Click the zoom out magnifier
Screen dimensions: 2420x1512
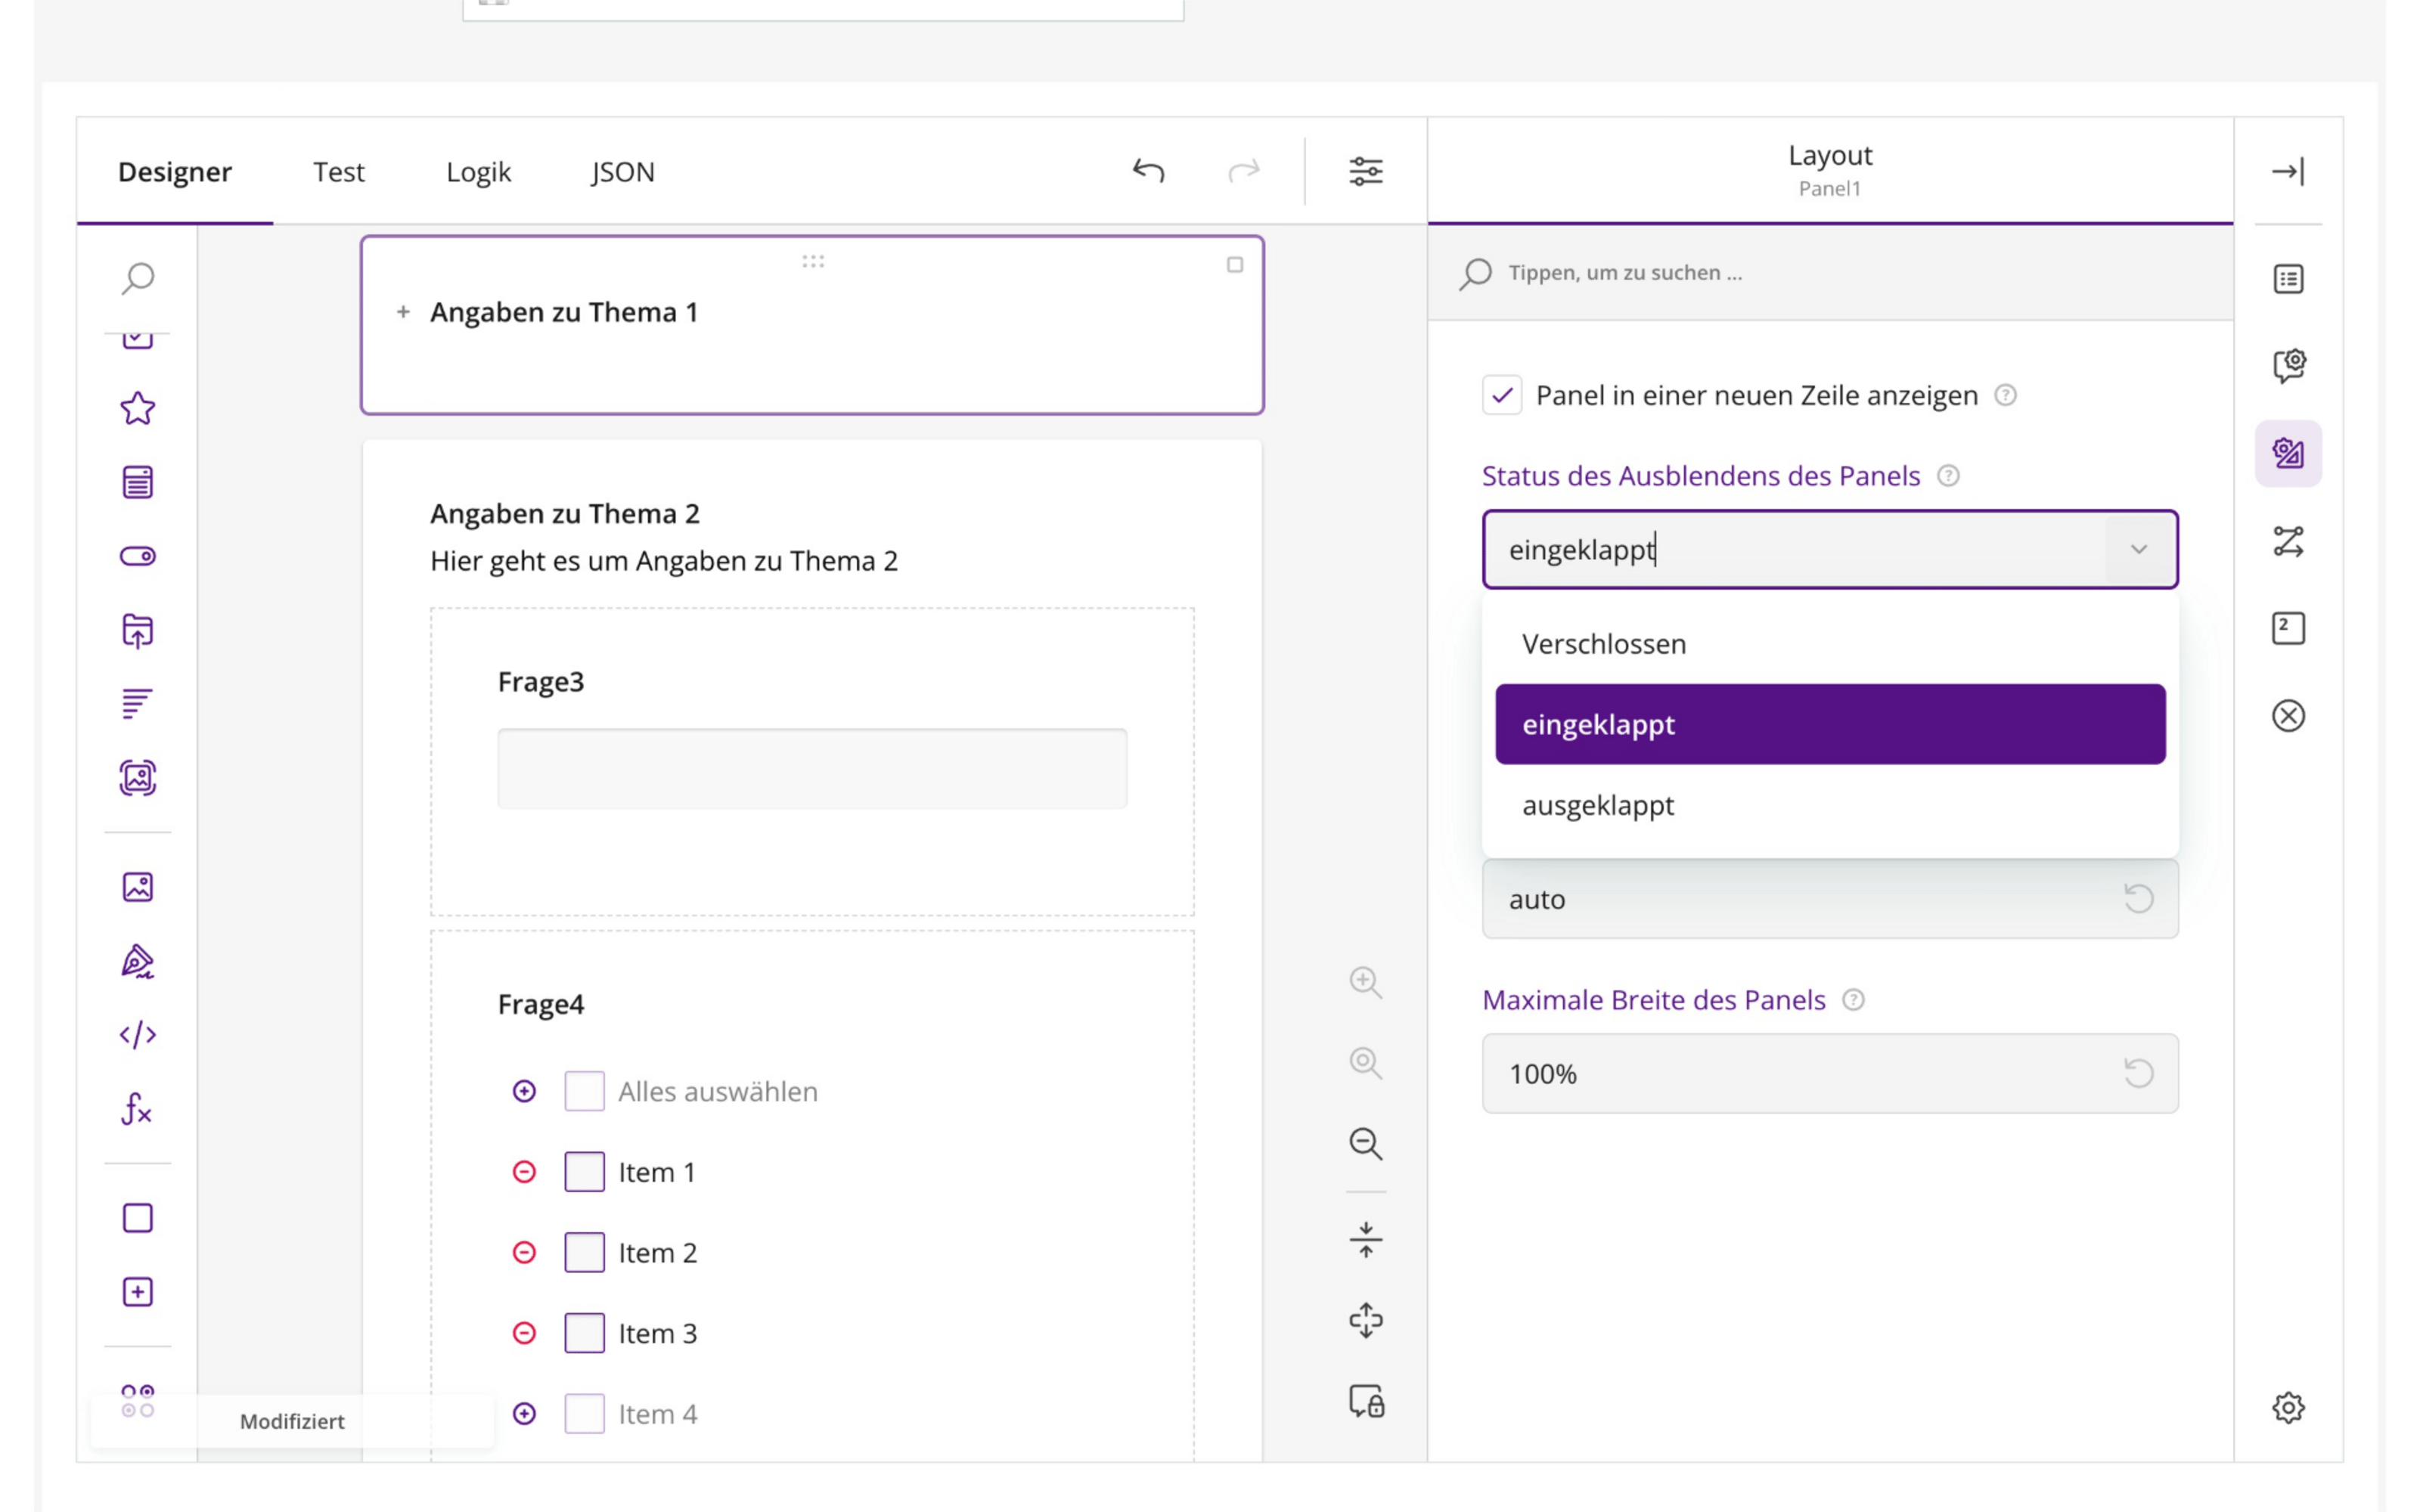click(x=1366, y=1143)
